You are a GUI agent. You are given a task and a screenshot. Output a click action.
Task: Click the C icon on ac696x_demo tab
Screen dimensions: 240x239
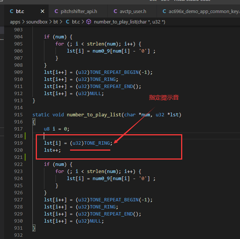click(x=164, y=11)
